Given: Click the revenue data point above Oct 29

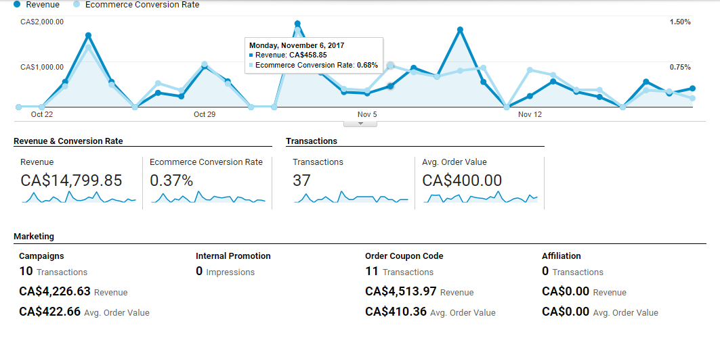Looking at the screenshot, I should 204,66.
